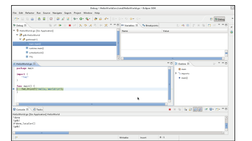
Task: Switch to the Tasks tab
Action: pos(38,110)
